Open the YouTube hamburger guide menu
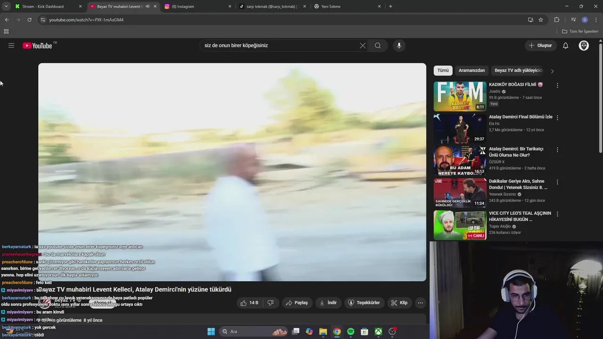The image size is (603, 339). (x=11, y=46)
